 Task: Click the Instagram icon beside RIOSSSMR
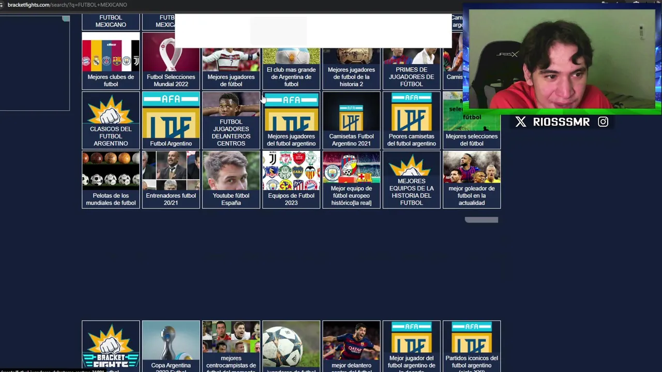(x=603, y=122)
